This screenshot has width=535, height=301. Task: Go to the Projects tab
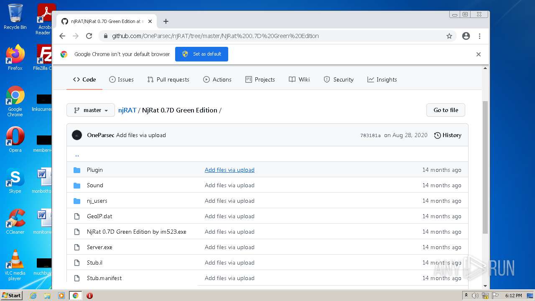(260, 79)
